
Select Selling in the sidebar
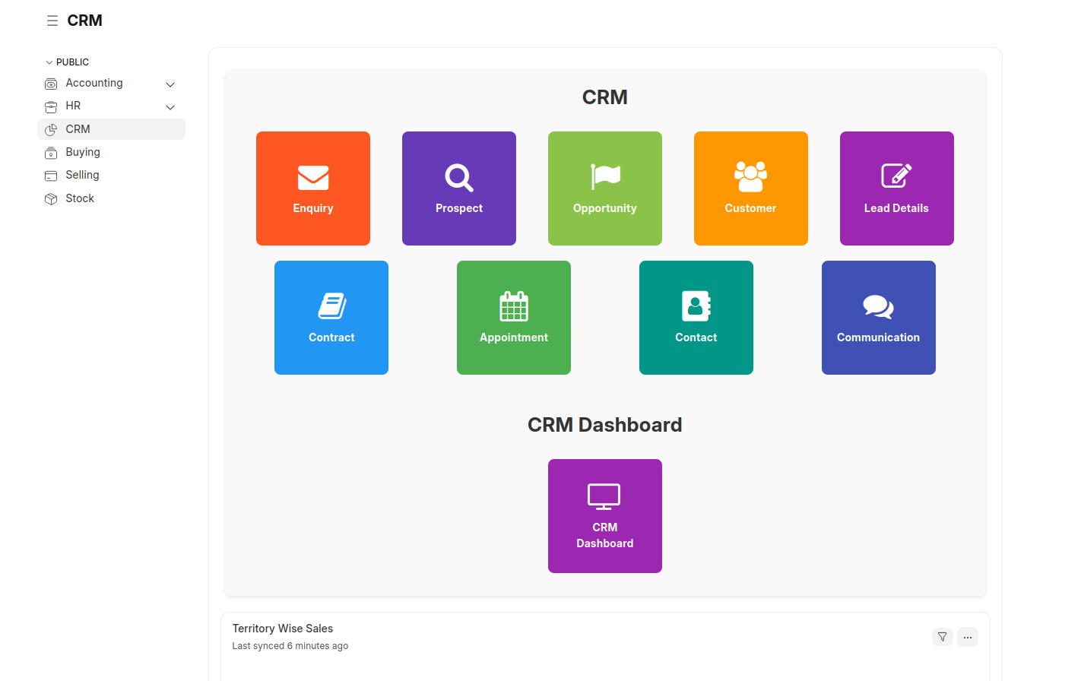(x=81, y=175)
